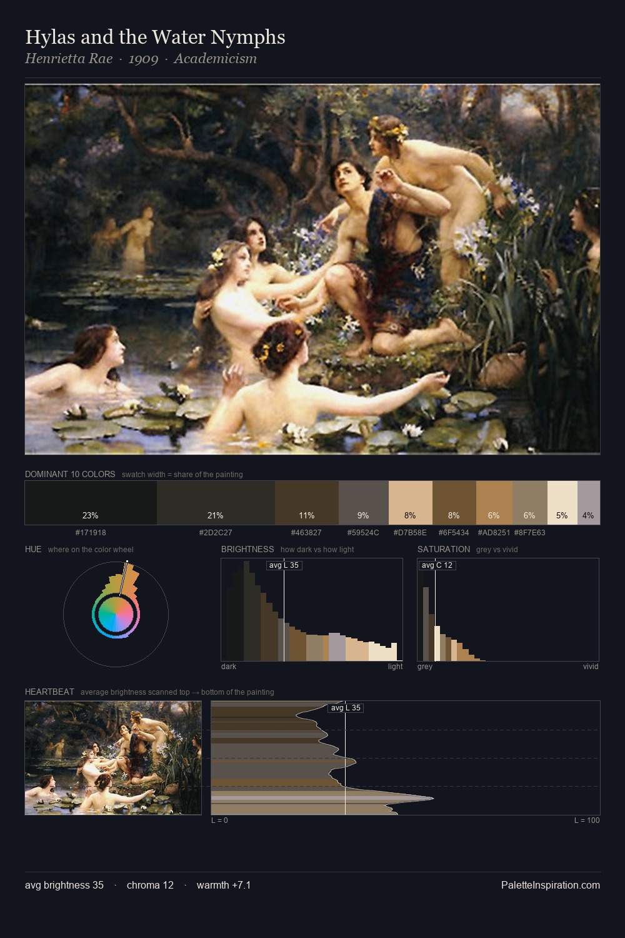Click the 'light' axis label
The height and width of the screenshot is (938, 625).
[x=395, y=667]
